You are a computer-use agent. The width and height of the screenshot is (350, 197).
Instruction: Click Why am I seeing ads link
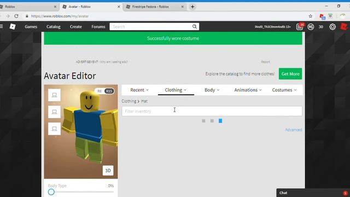point(114,62)
